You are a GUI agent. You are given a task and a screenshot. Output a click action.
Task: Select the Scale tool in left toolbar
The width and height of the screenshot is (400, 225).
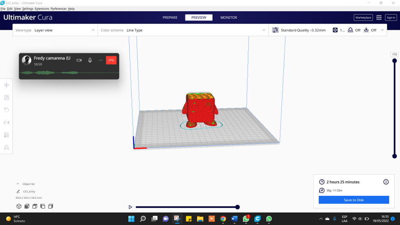[6, 98]
